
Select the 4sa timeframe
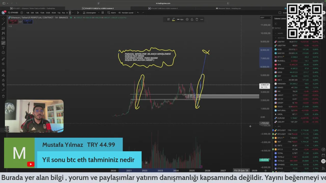pos(63,12)
